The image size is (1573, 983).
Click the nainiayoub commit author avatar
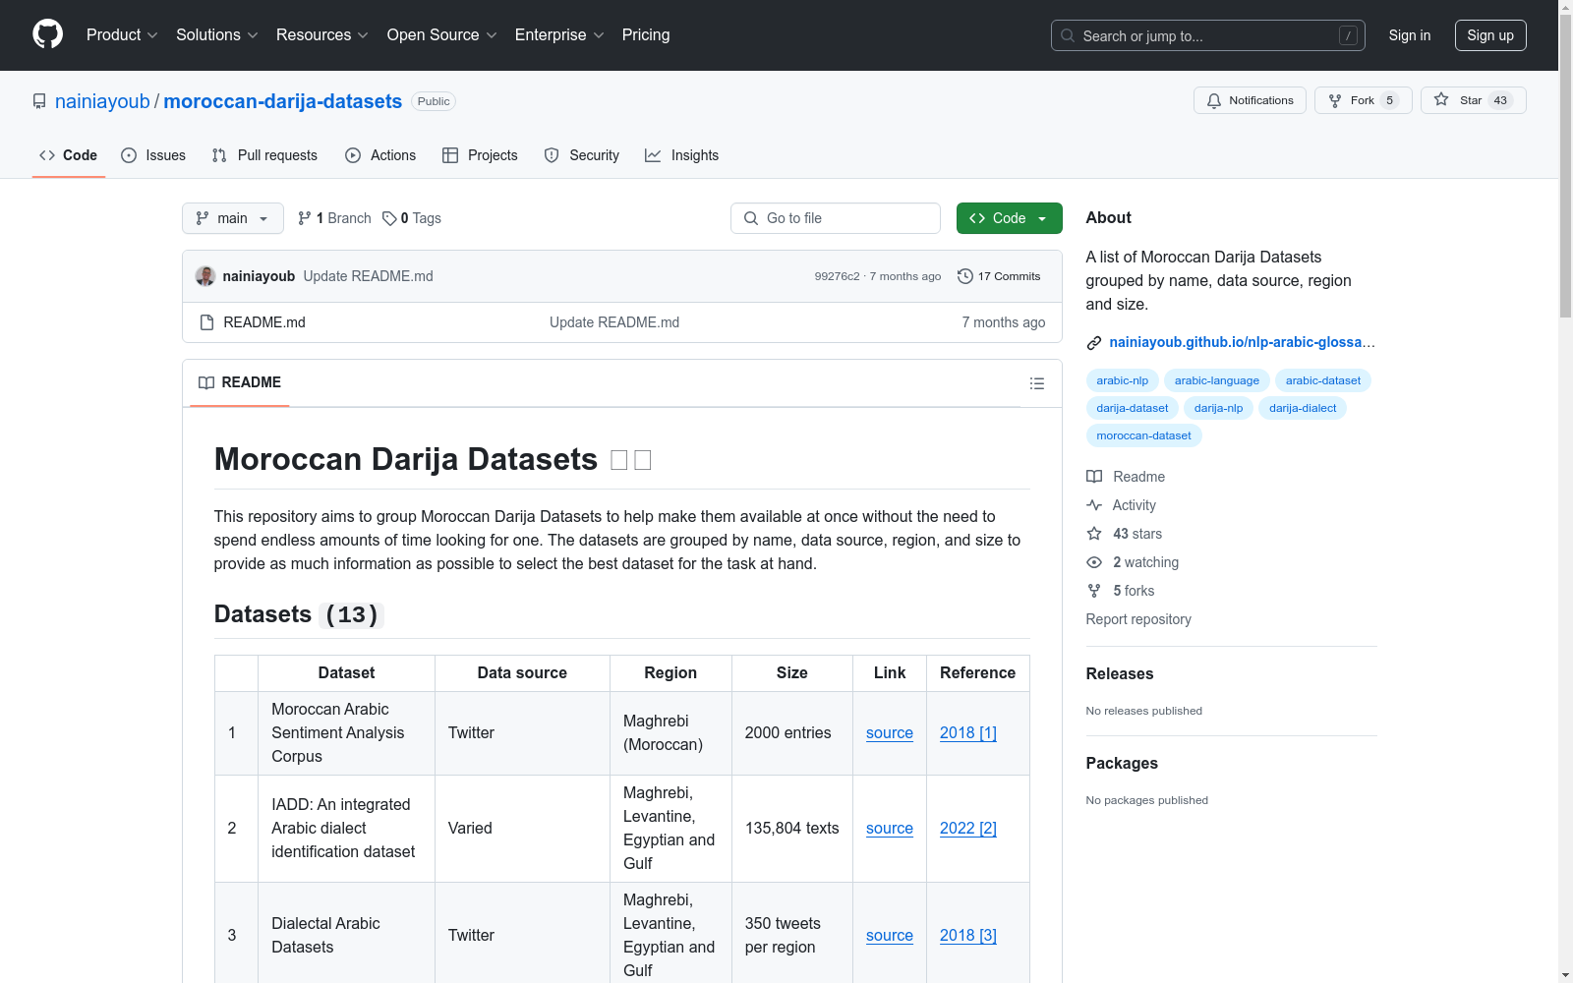point(205,276)
